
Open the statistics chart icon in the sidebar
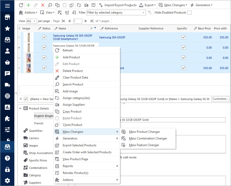pos(7,107)
